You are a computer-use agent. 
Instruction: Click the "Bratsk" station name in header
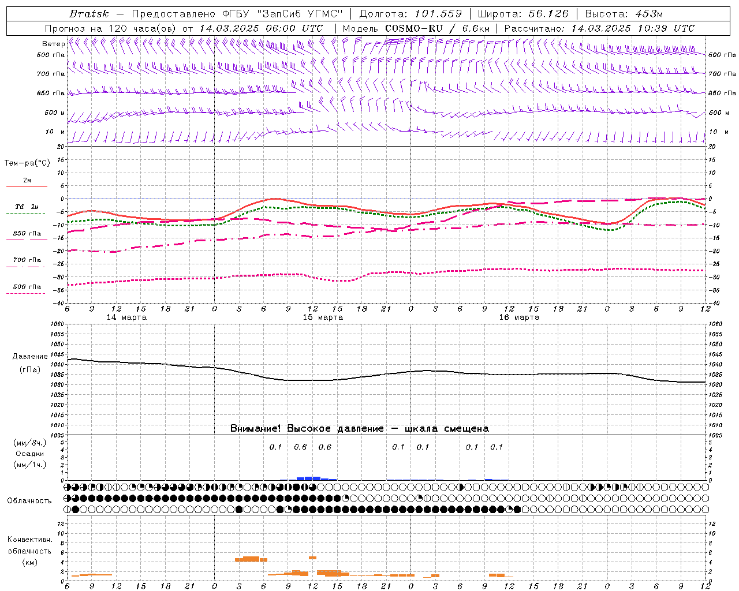click(89, 13)
